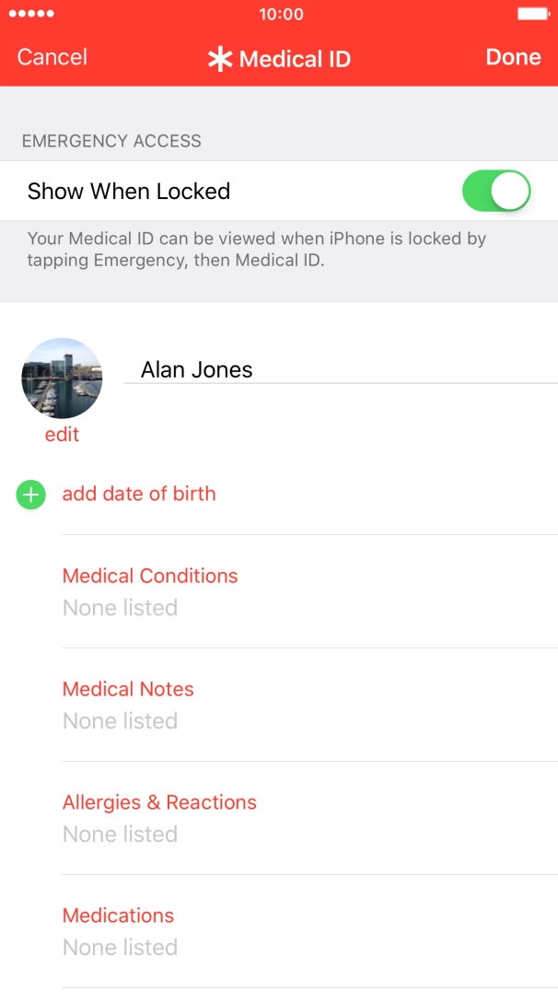The width and height of the screenshot is (558, 992).
Task: Open the Medical Conditions field
Action: tap(150, 576)
